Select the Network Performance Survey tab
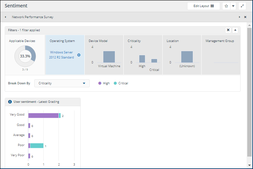Viewport: 253px width, 169px height. coord(33,17)
